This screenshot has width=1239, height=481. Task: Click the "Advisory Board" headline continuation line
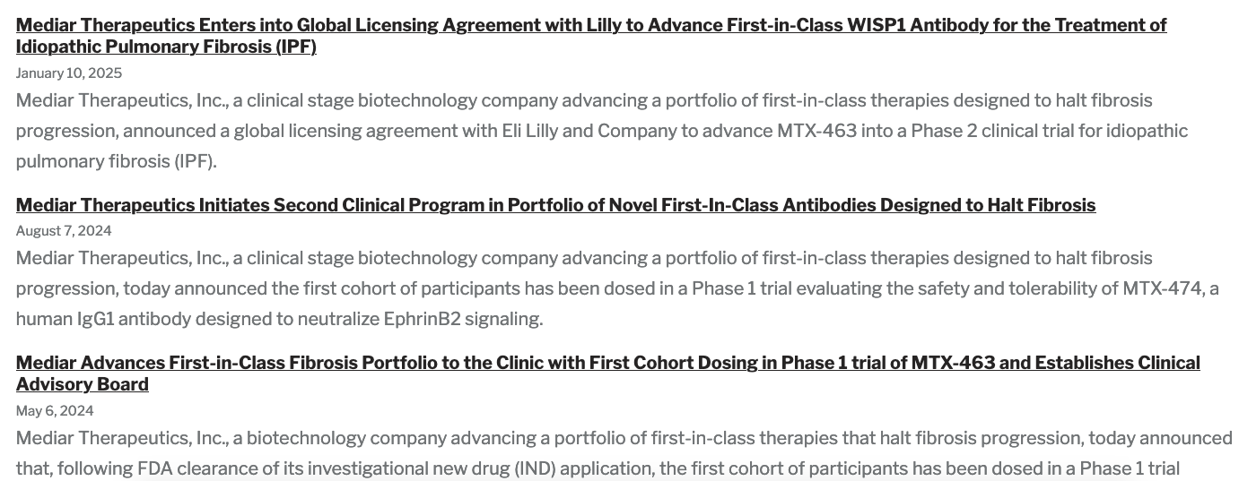pos(83,384)
